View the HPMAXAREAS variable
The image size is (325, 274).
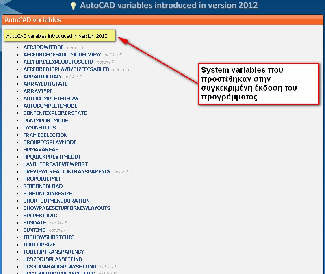point(41,149)
